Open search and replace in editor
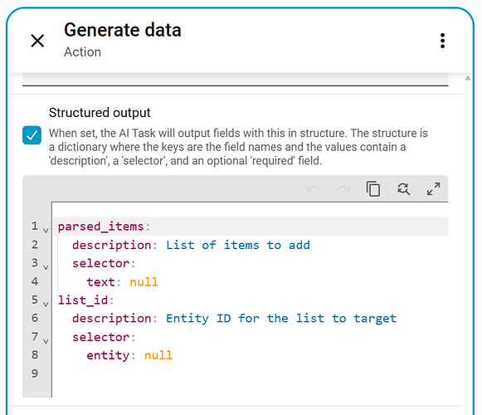Screen dimensions: 482x415 pyautogui.click(x=403, y=188)
